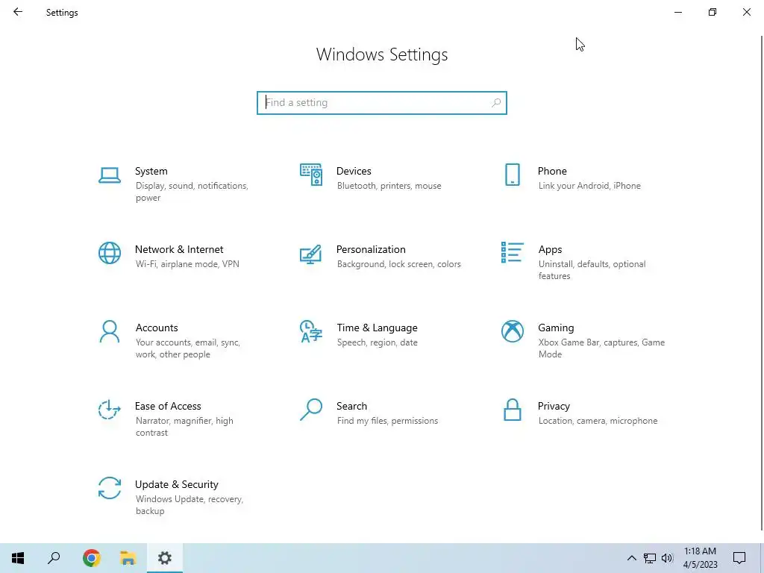Open the Apps list icon

[512, 252]
